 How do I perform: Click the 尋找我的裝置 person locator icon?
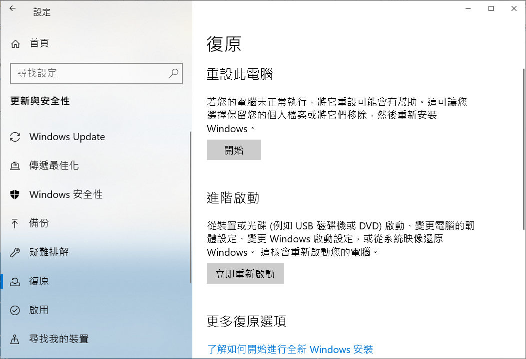coord(15,339)
